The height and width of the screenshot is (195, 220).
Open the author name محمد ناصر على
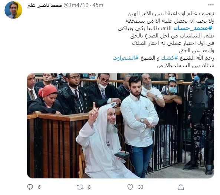click(44, 6)
